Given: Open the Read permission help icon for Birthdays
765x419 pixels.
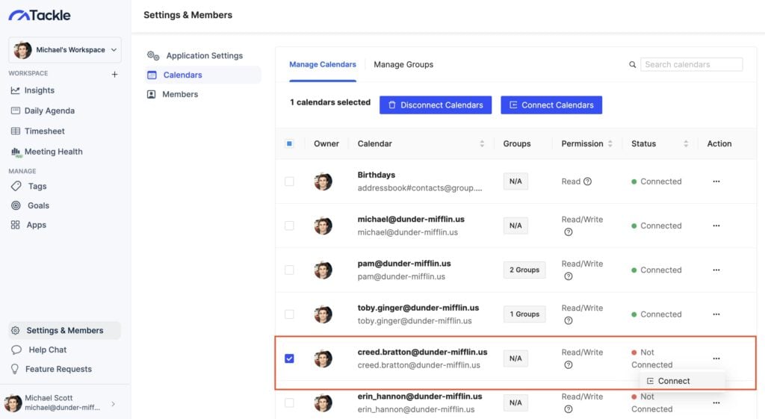Looking at the screenshot, I should 587,181.
